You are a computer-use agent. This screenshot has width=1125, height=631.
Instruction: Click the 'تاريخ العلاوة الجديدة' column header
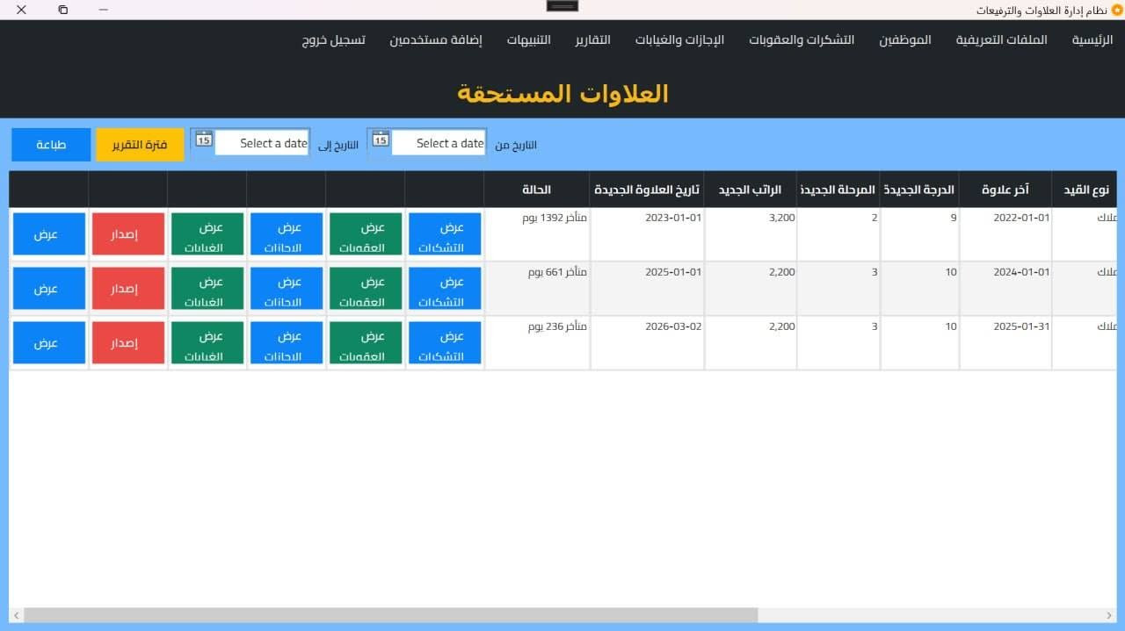pos(647,190)
